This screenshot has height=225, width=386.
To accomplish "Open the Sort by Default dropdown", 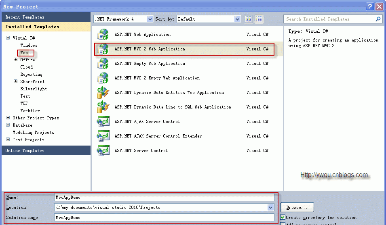I will 237,19.
